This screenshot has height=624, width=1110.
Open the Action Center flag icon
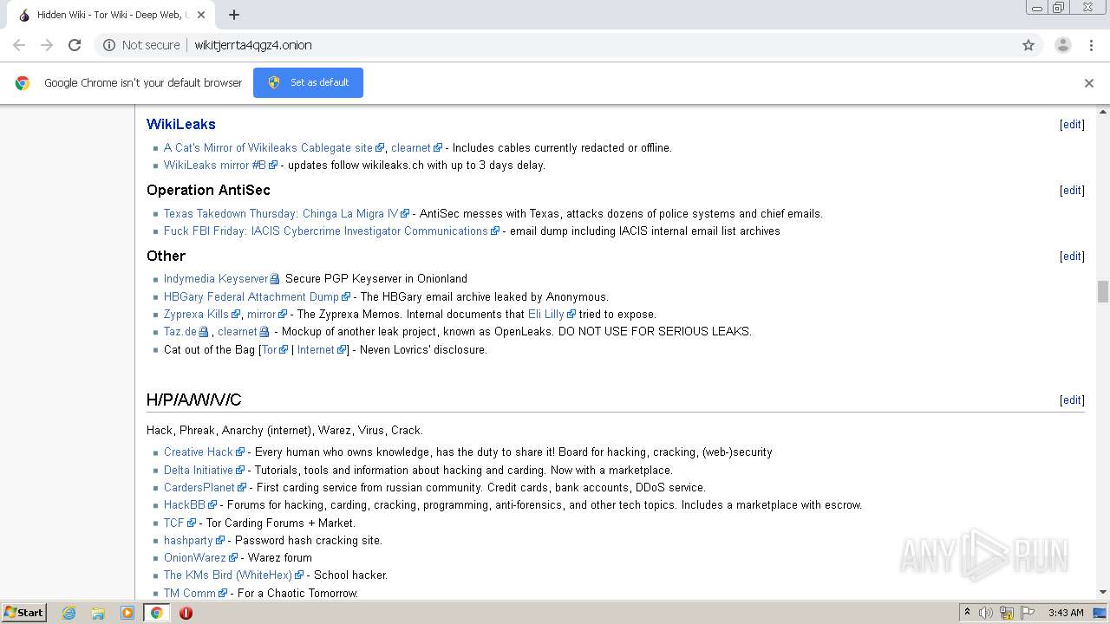pyautogui.click(x=1027, y=613)
